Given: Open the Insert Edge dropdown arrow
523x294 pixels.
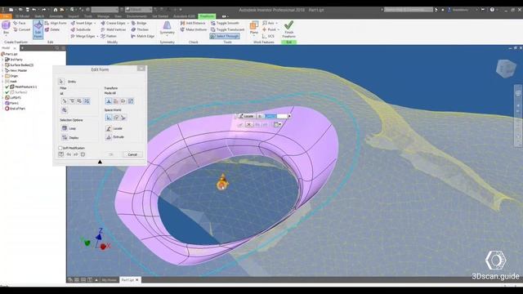Looking at the screenshot, I should coord(95,24).
